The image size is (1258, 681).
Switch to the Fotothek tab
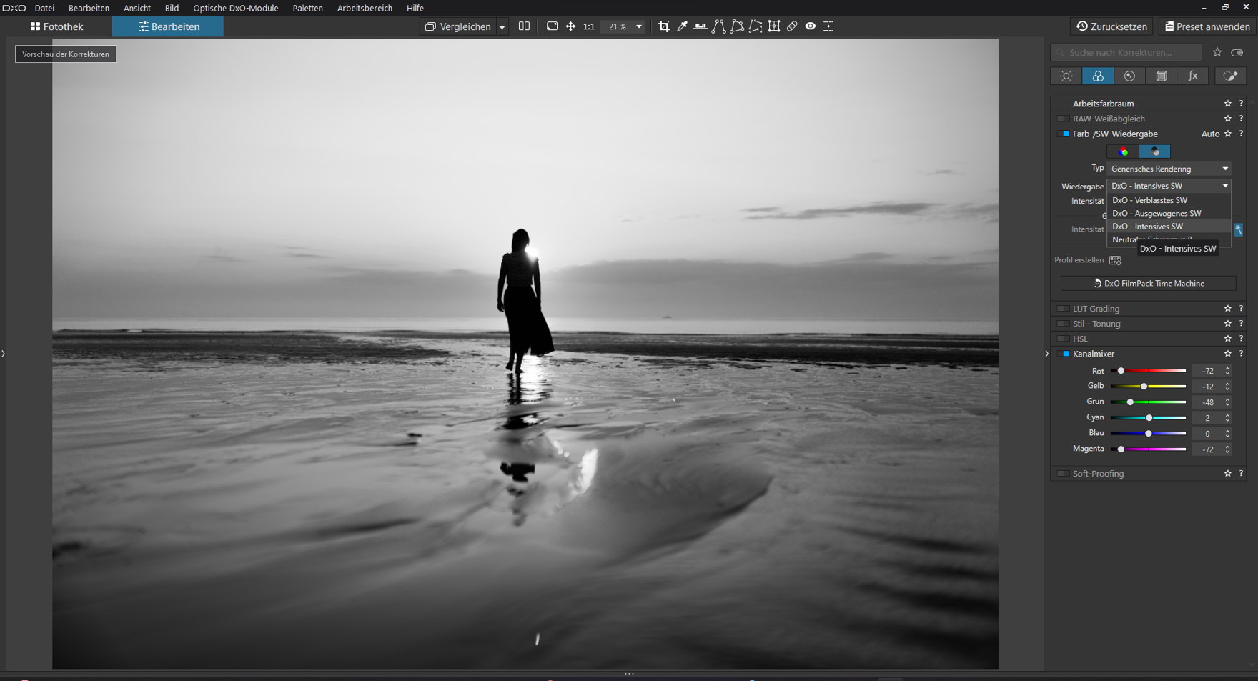[56, 26]
